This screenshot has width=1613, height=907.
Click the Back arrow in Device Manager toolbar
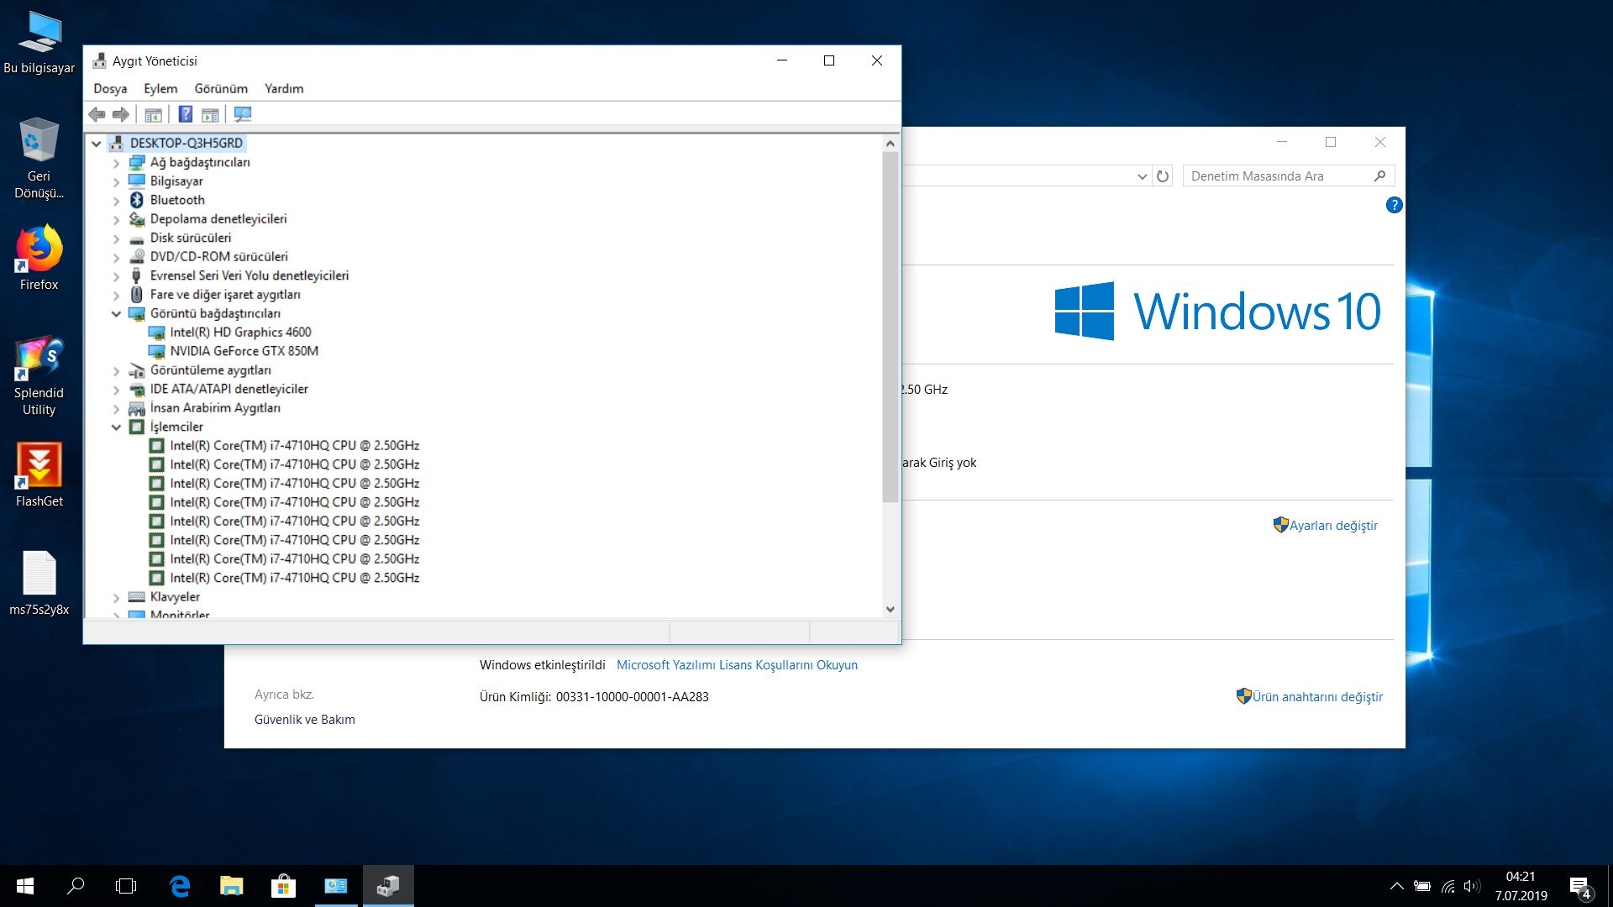[97, 114]
